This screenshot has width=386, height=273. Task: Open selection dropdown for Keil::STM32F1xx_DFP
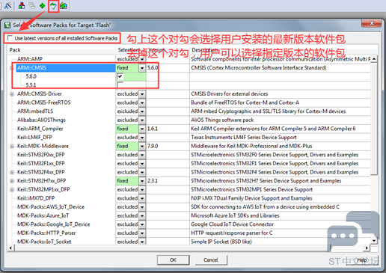pyautogui.click(x=142, y=164)
